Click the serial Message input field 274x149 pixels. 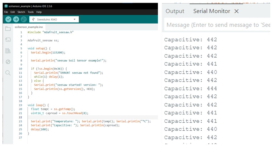pos(217,25)
